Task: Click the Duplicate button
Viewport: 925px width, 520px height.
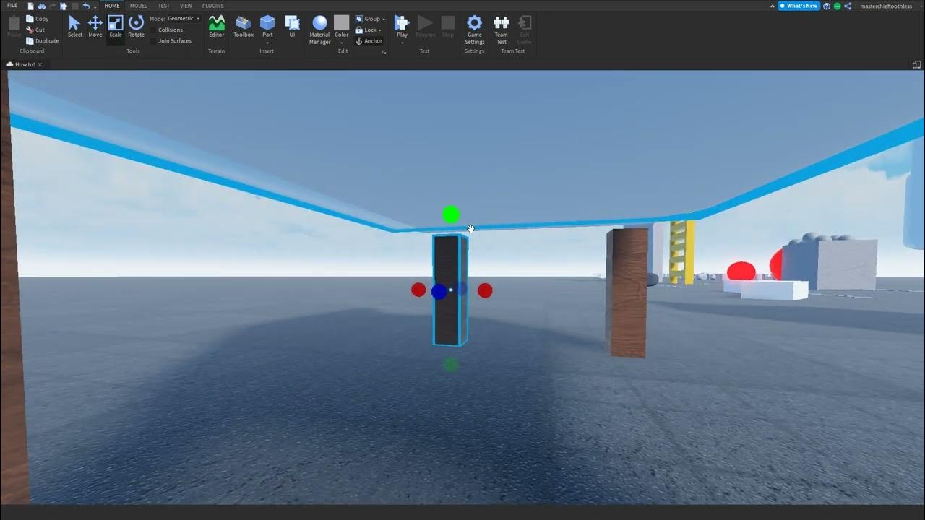Action: click(x=42, y=40)
